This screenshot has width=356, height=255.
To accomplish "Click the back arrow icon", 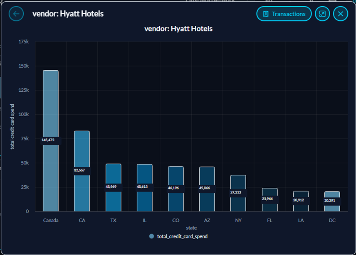I will click(16, 14).
